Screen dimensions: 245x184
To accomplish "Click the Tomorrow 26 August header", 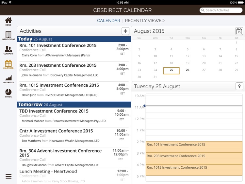I will click(74, 105).
